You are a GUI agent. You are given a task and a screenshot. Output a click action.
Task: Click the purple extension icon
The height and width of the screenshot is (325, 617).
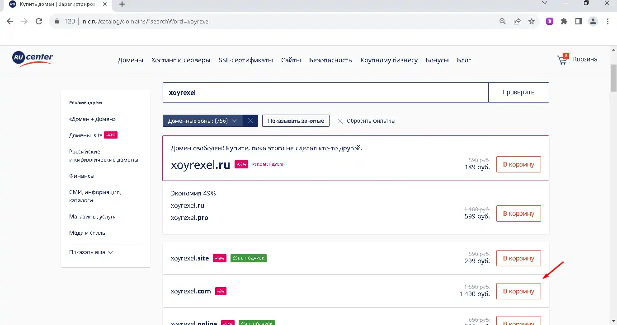[x=550, y=21]
